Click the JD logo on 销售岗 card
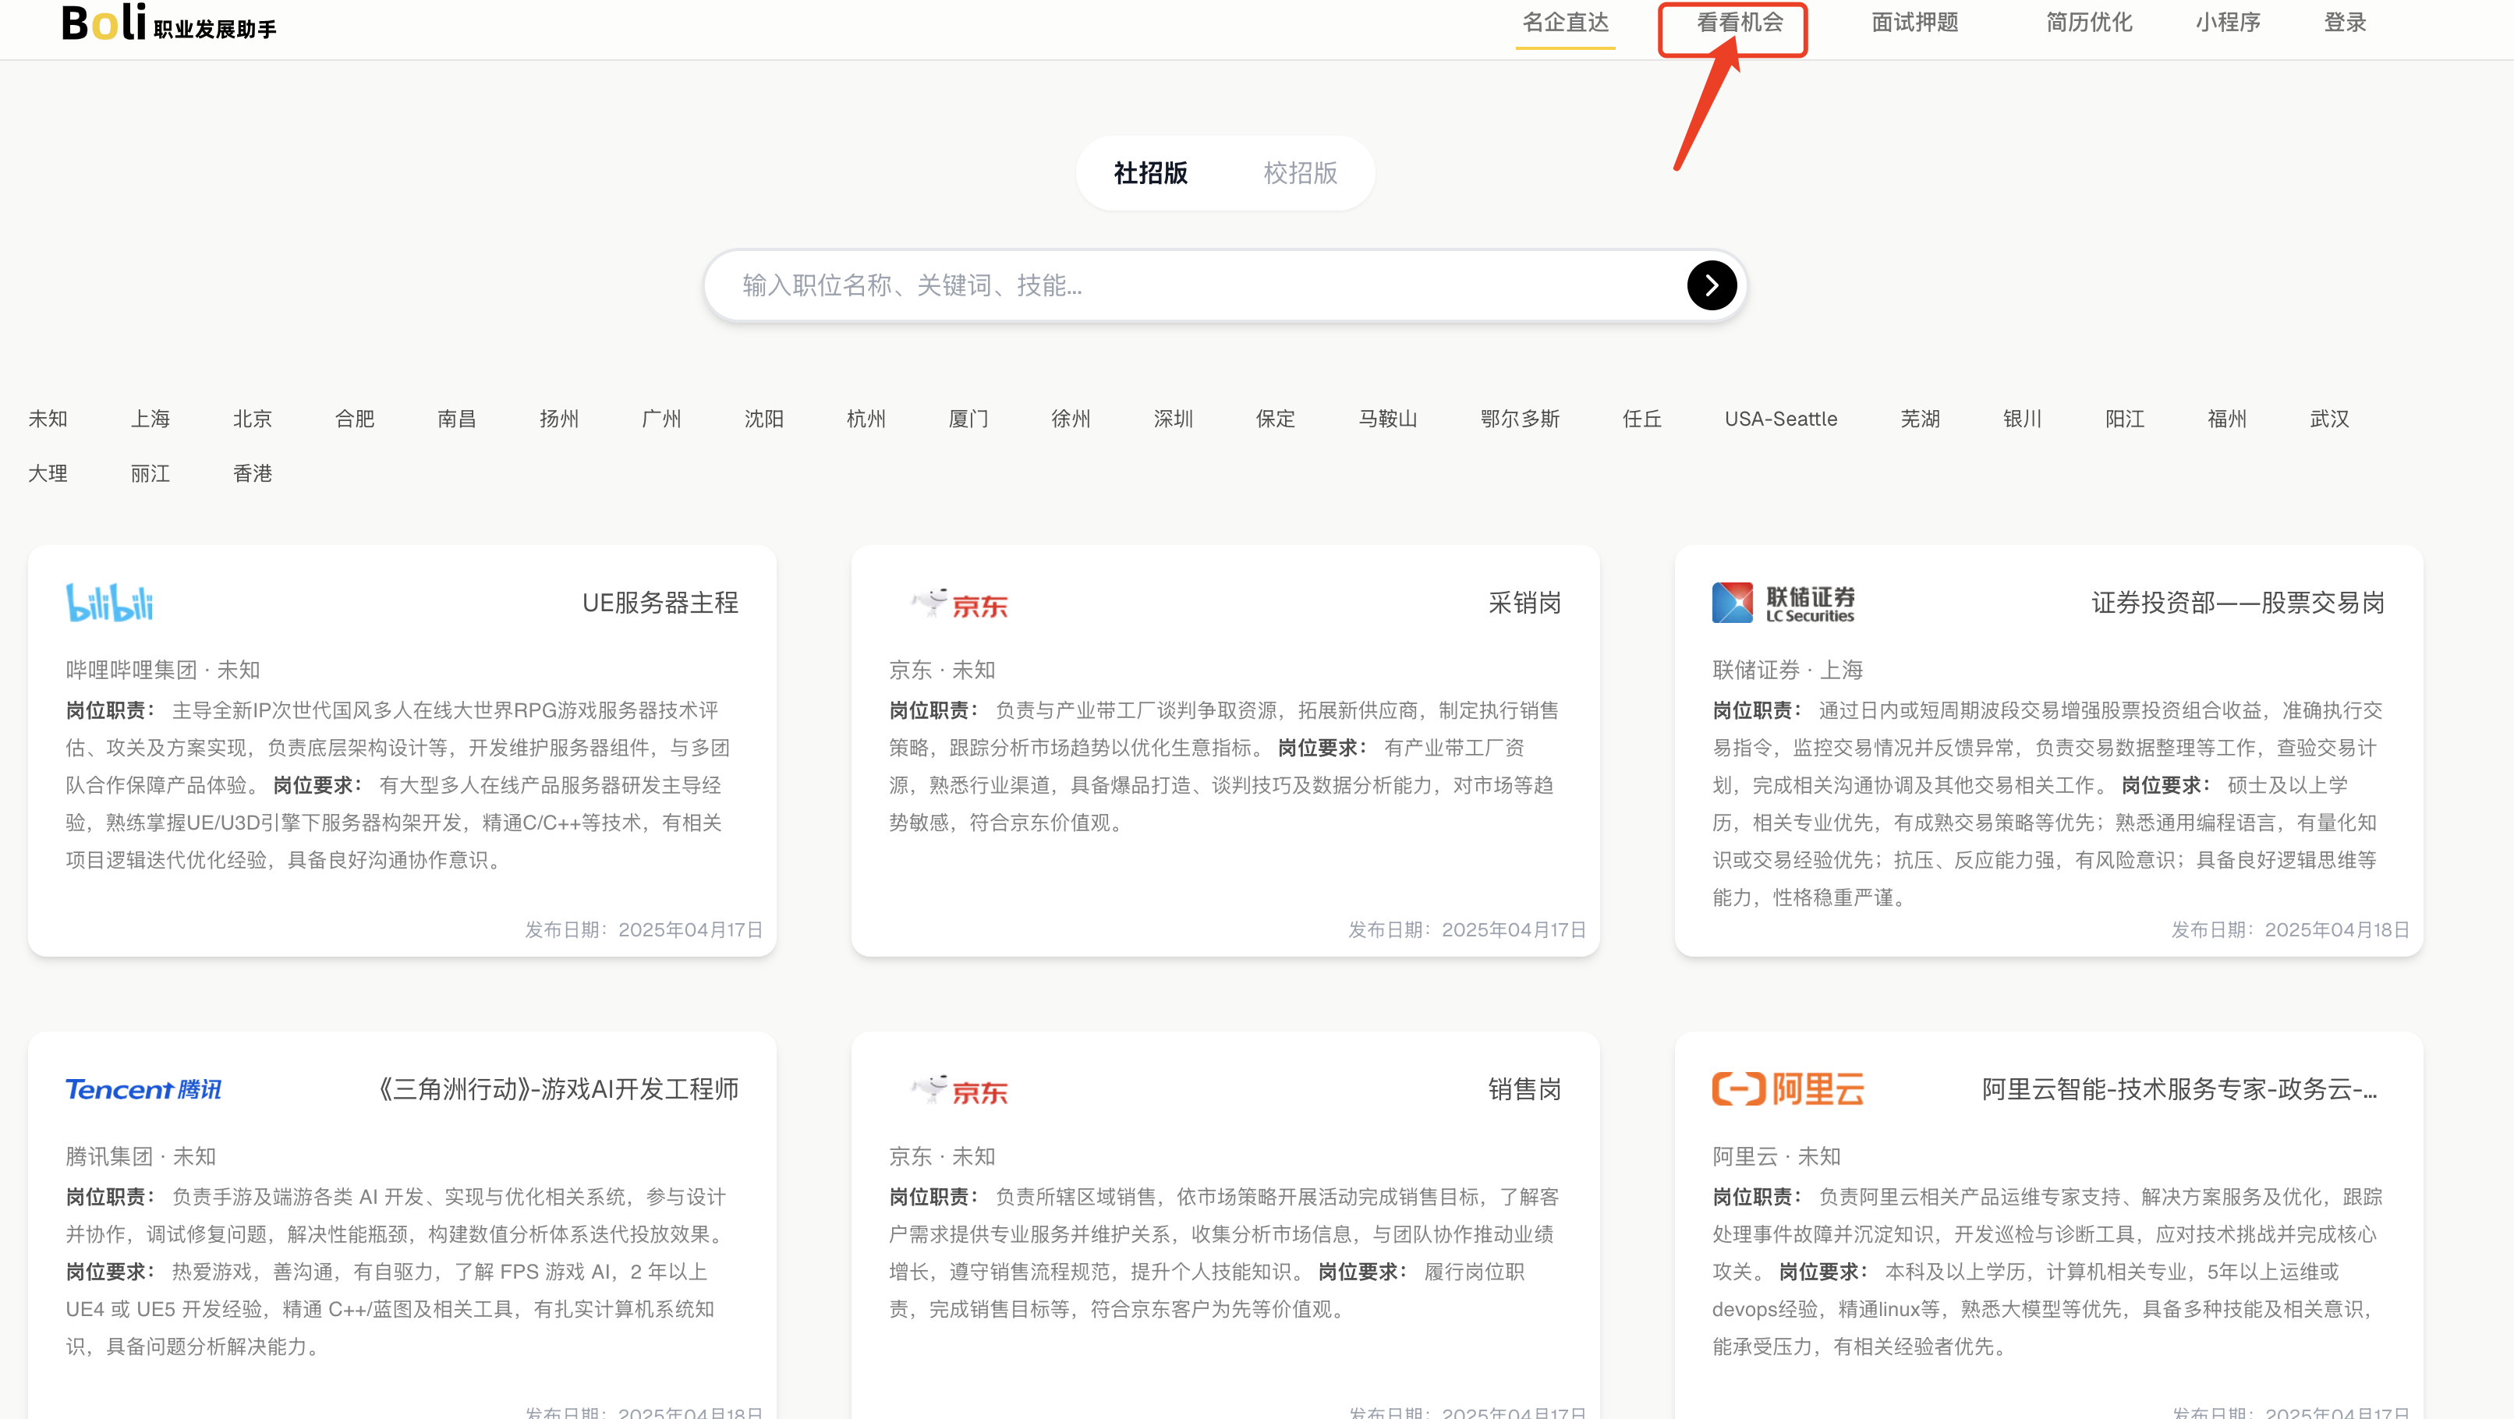The width and height of the screenshot is (2514, 1419). pyautogui.click(x=959, y=1089)
